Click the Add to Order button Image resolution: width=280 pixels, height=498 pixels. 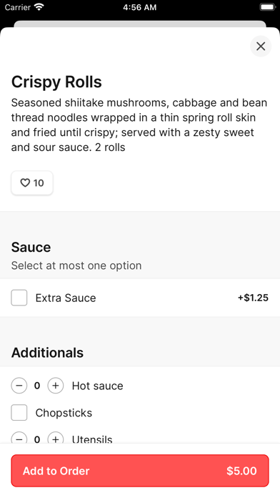click(x=140, y=471)
